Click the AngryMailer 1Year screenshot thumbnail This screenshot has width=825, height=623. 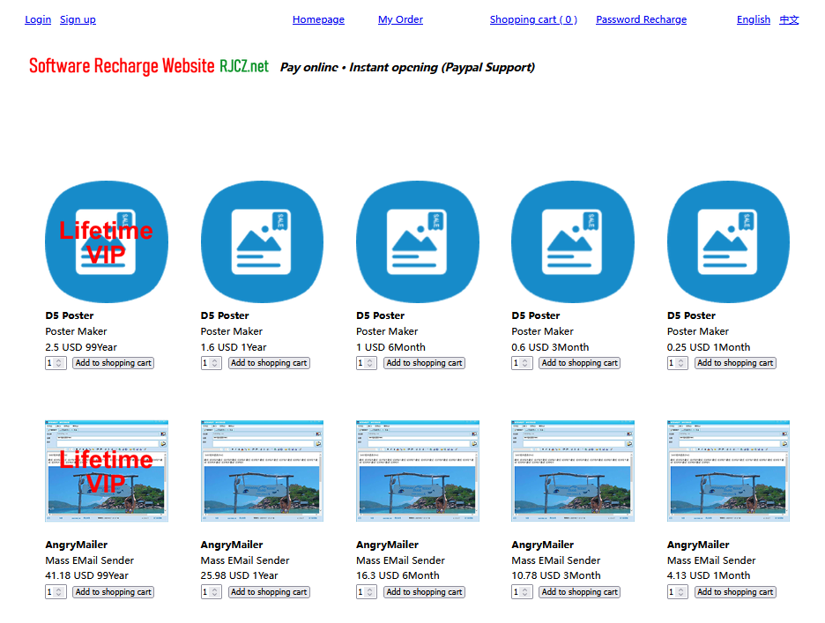point(262,471)
